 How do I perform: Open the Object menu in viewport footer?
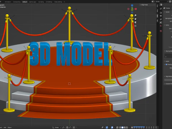(x=10, y=128)
